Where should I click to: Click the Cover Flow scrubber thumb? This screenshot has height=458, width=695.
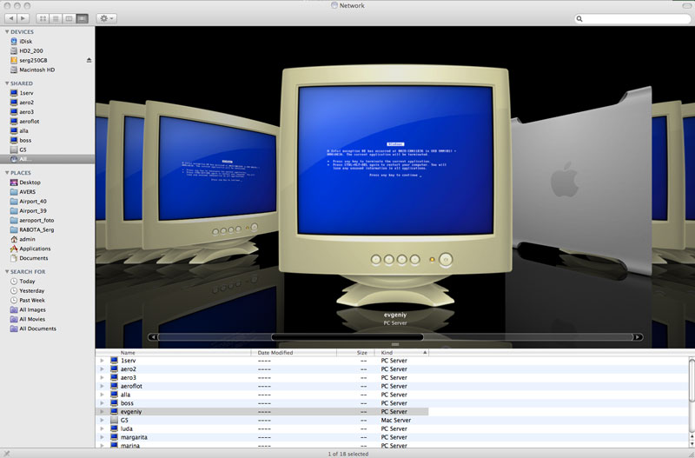pyautogui.click(x=347, y=337)
